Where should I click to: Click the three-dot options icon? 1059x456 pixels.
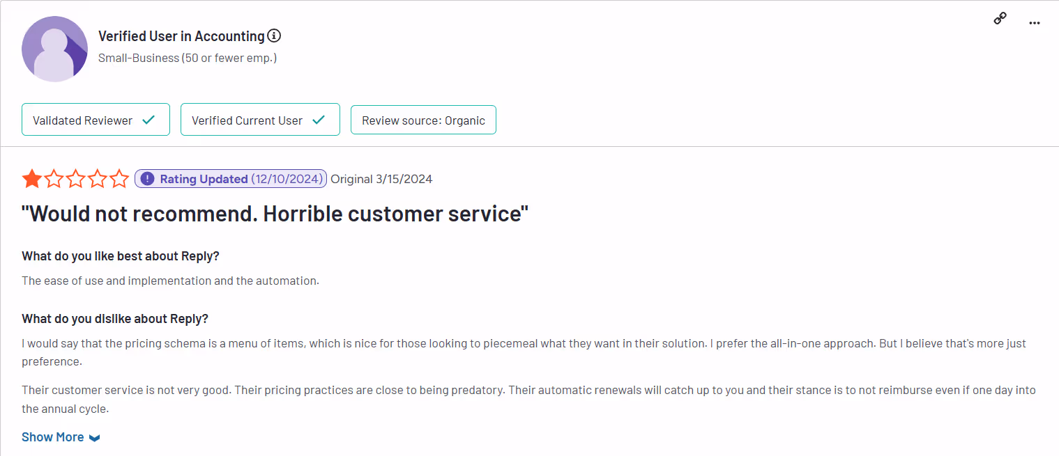click(x=1035, y=22)
